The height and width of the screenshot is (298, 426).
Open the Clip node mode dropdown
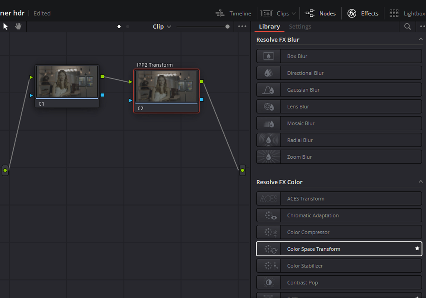coord(162,26)
